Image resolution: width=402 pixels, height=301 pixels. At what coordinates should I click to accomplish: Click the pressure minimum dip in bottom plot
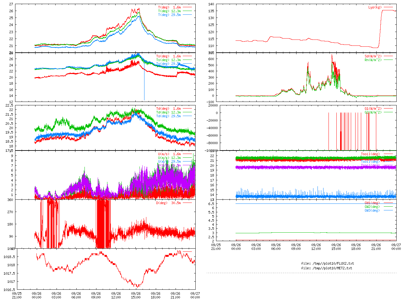pyautogui.click(x=137, y=286)
